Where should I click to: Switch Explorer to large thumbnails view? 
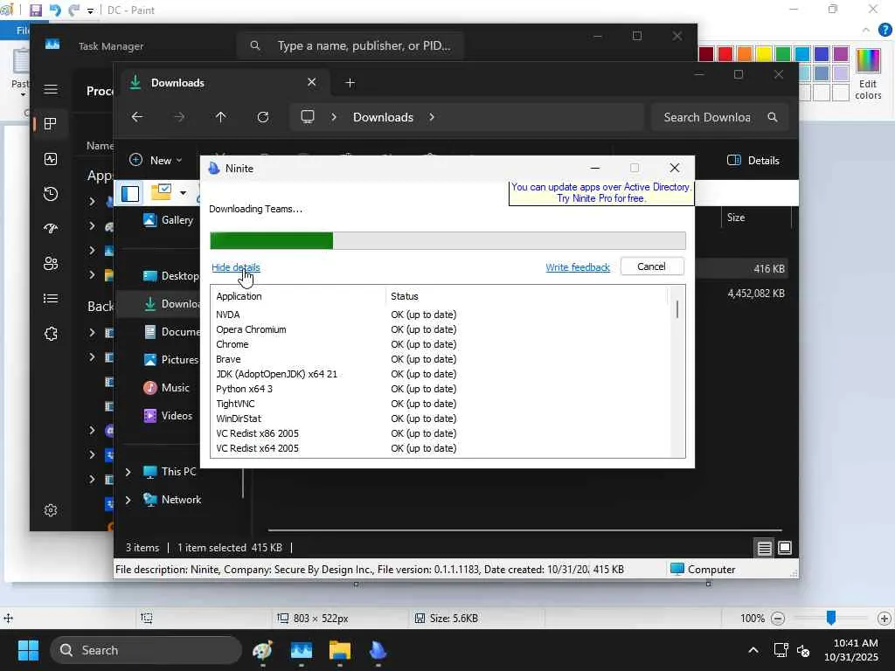pyautogui.click(x=785, y=548)
